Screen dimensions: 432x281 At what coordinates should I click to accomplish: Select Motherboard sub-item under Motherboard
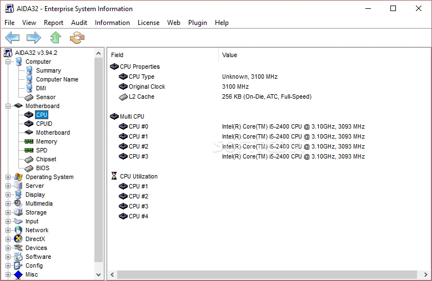53,132
